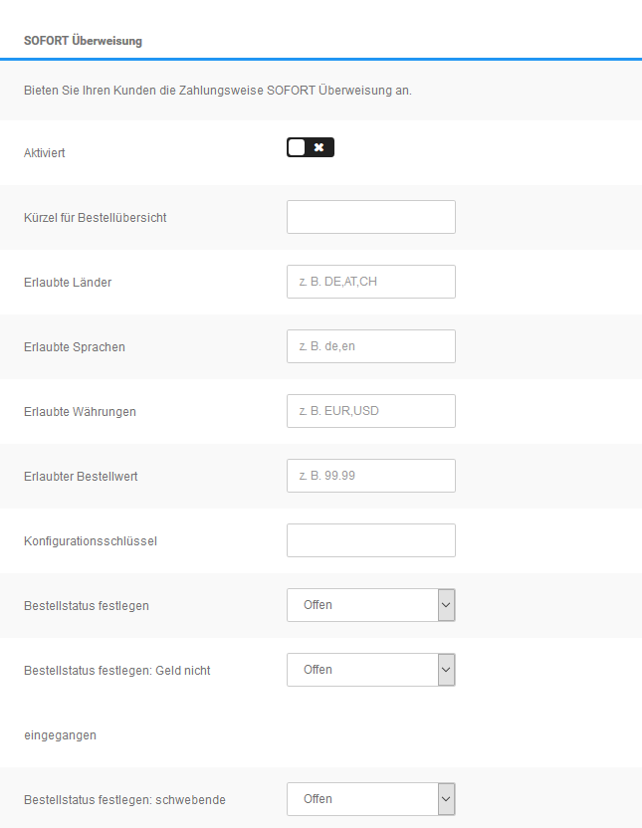
Task: Focus the Konfigurationsschlüssel entry box
Action: point(370,539)
